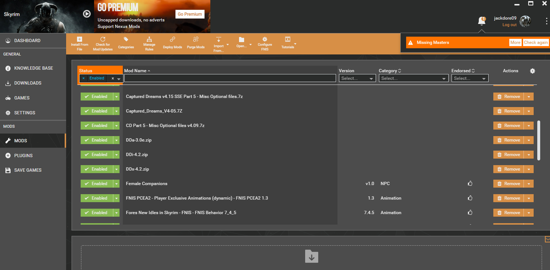Expand Import From dropdown arrow

(228, 45)
